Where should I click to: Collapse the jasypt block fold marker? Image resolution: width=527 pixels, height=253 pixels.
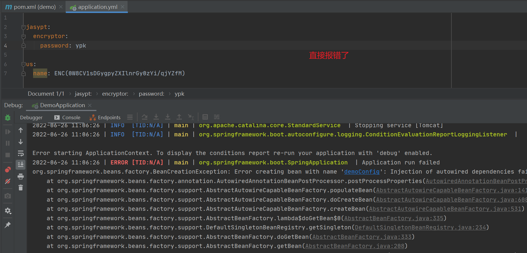(x=23, y=27)
